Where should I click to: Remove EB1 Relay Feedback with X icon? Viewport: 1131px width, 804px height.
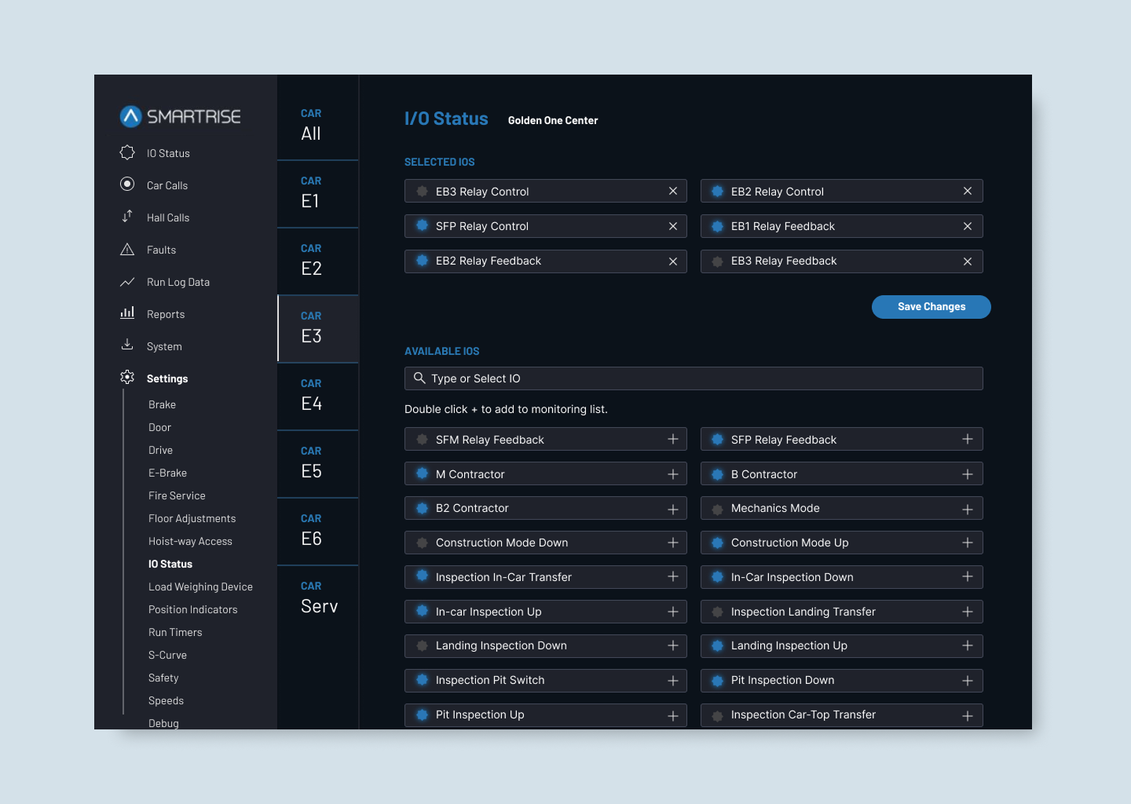pos(968,226)
